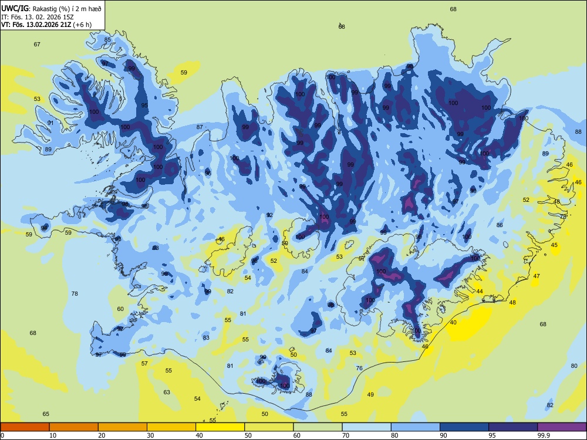Click the '65' humidity value on the map

pyautogui.click(x=46, y=414)
